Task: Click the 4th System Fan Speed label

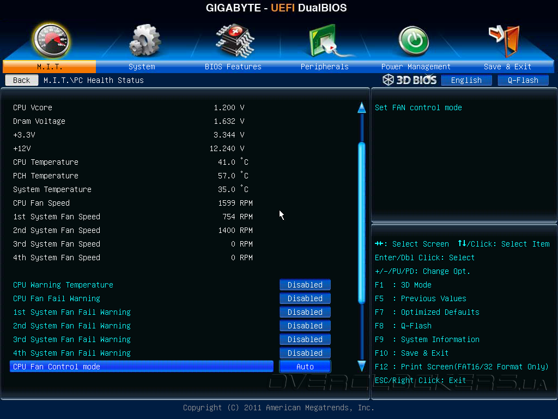Action: (57, 258)
